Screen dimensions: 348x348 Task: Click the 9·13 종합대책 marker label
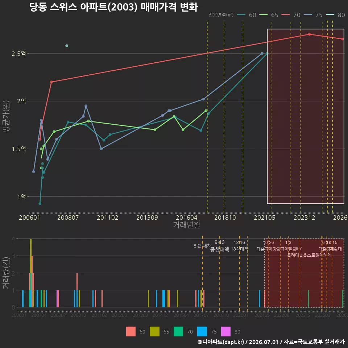(220, 246)
